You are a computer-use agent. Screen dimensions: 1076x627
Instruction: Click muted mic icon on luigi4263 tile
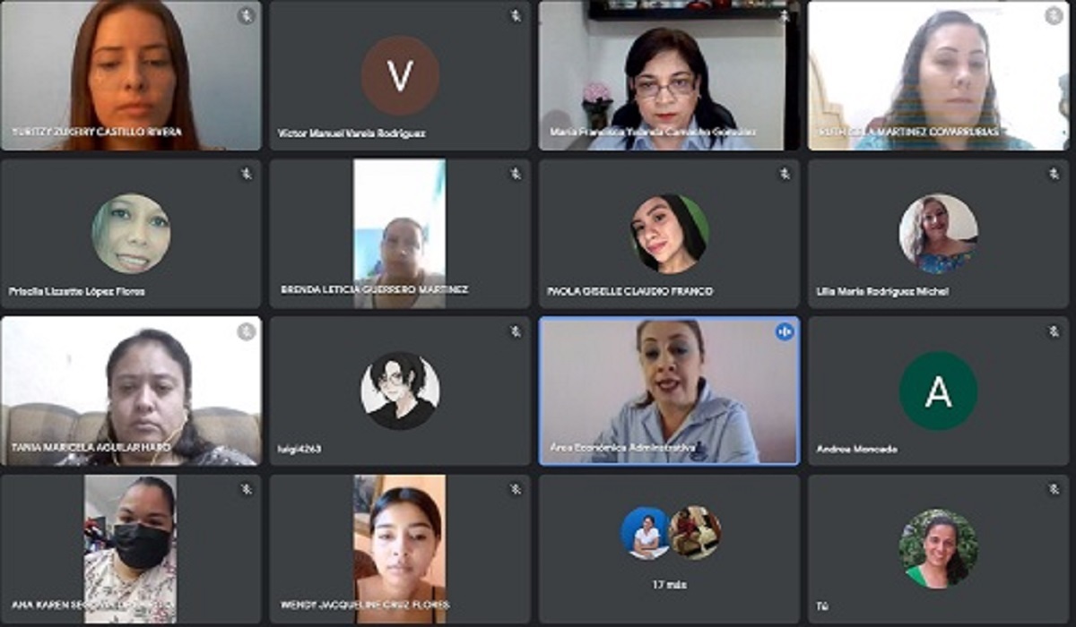516,332
